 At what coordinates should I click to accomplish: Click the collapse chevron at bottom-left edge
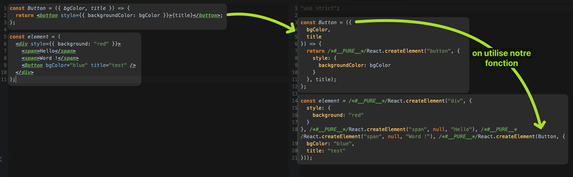point(1,159)
